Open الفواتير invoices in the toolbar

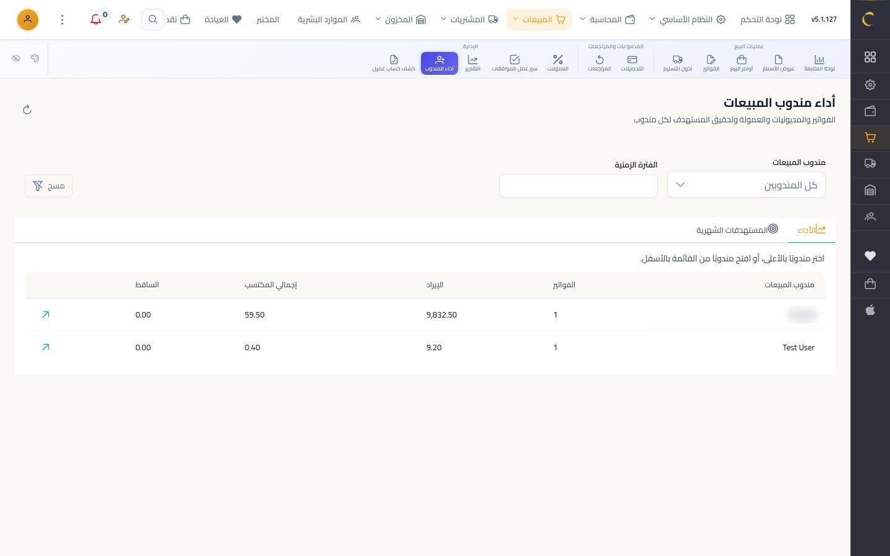click(x=711, y=62)
